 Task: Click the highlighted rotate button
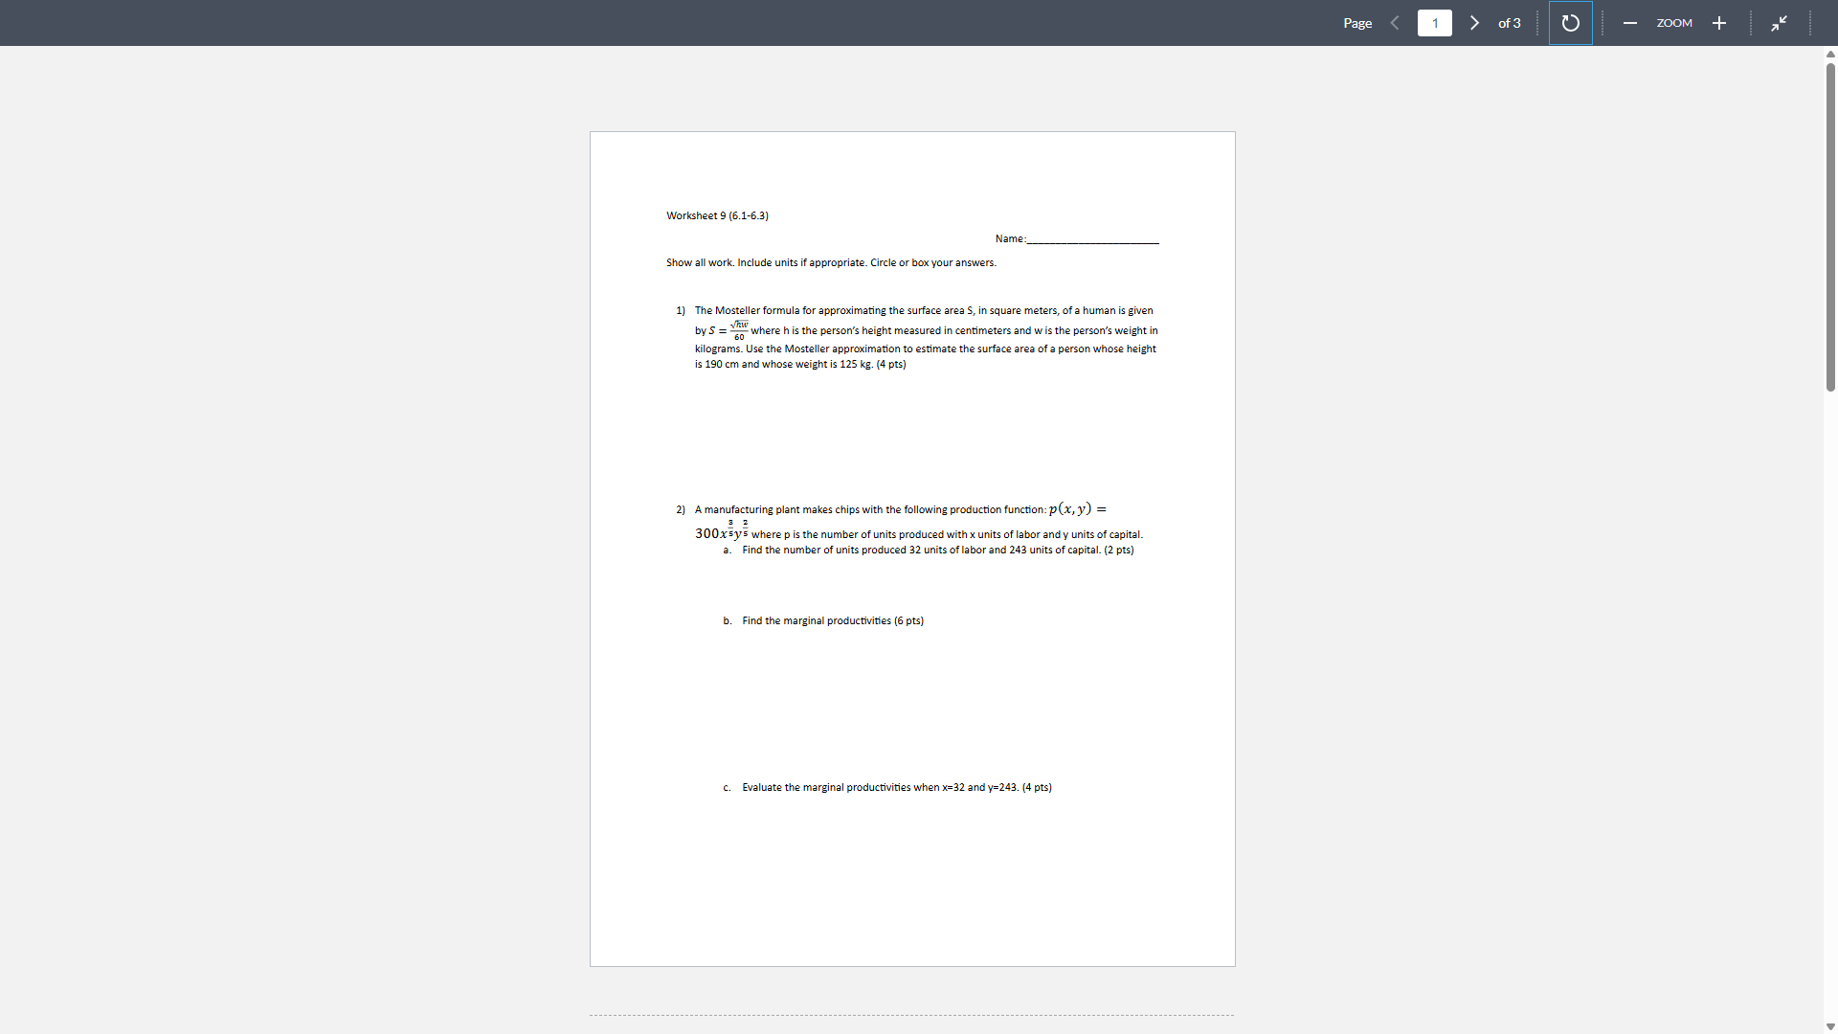(1570, 23)
